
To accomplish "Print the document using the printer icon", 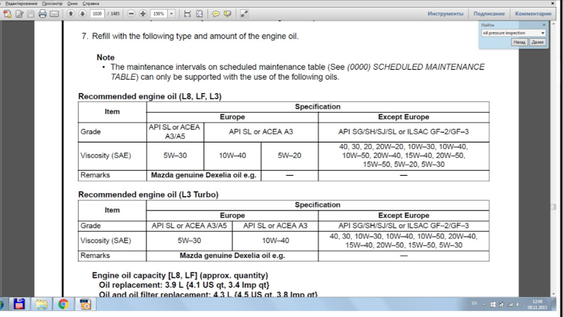I will 42,14.
